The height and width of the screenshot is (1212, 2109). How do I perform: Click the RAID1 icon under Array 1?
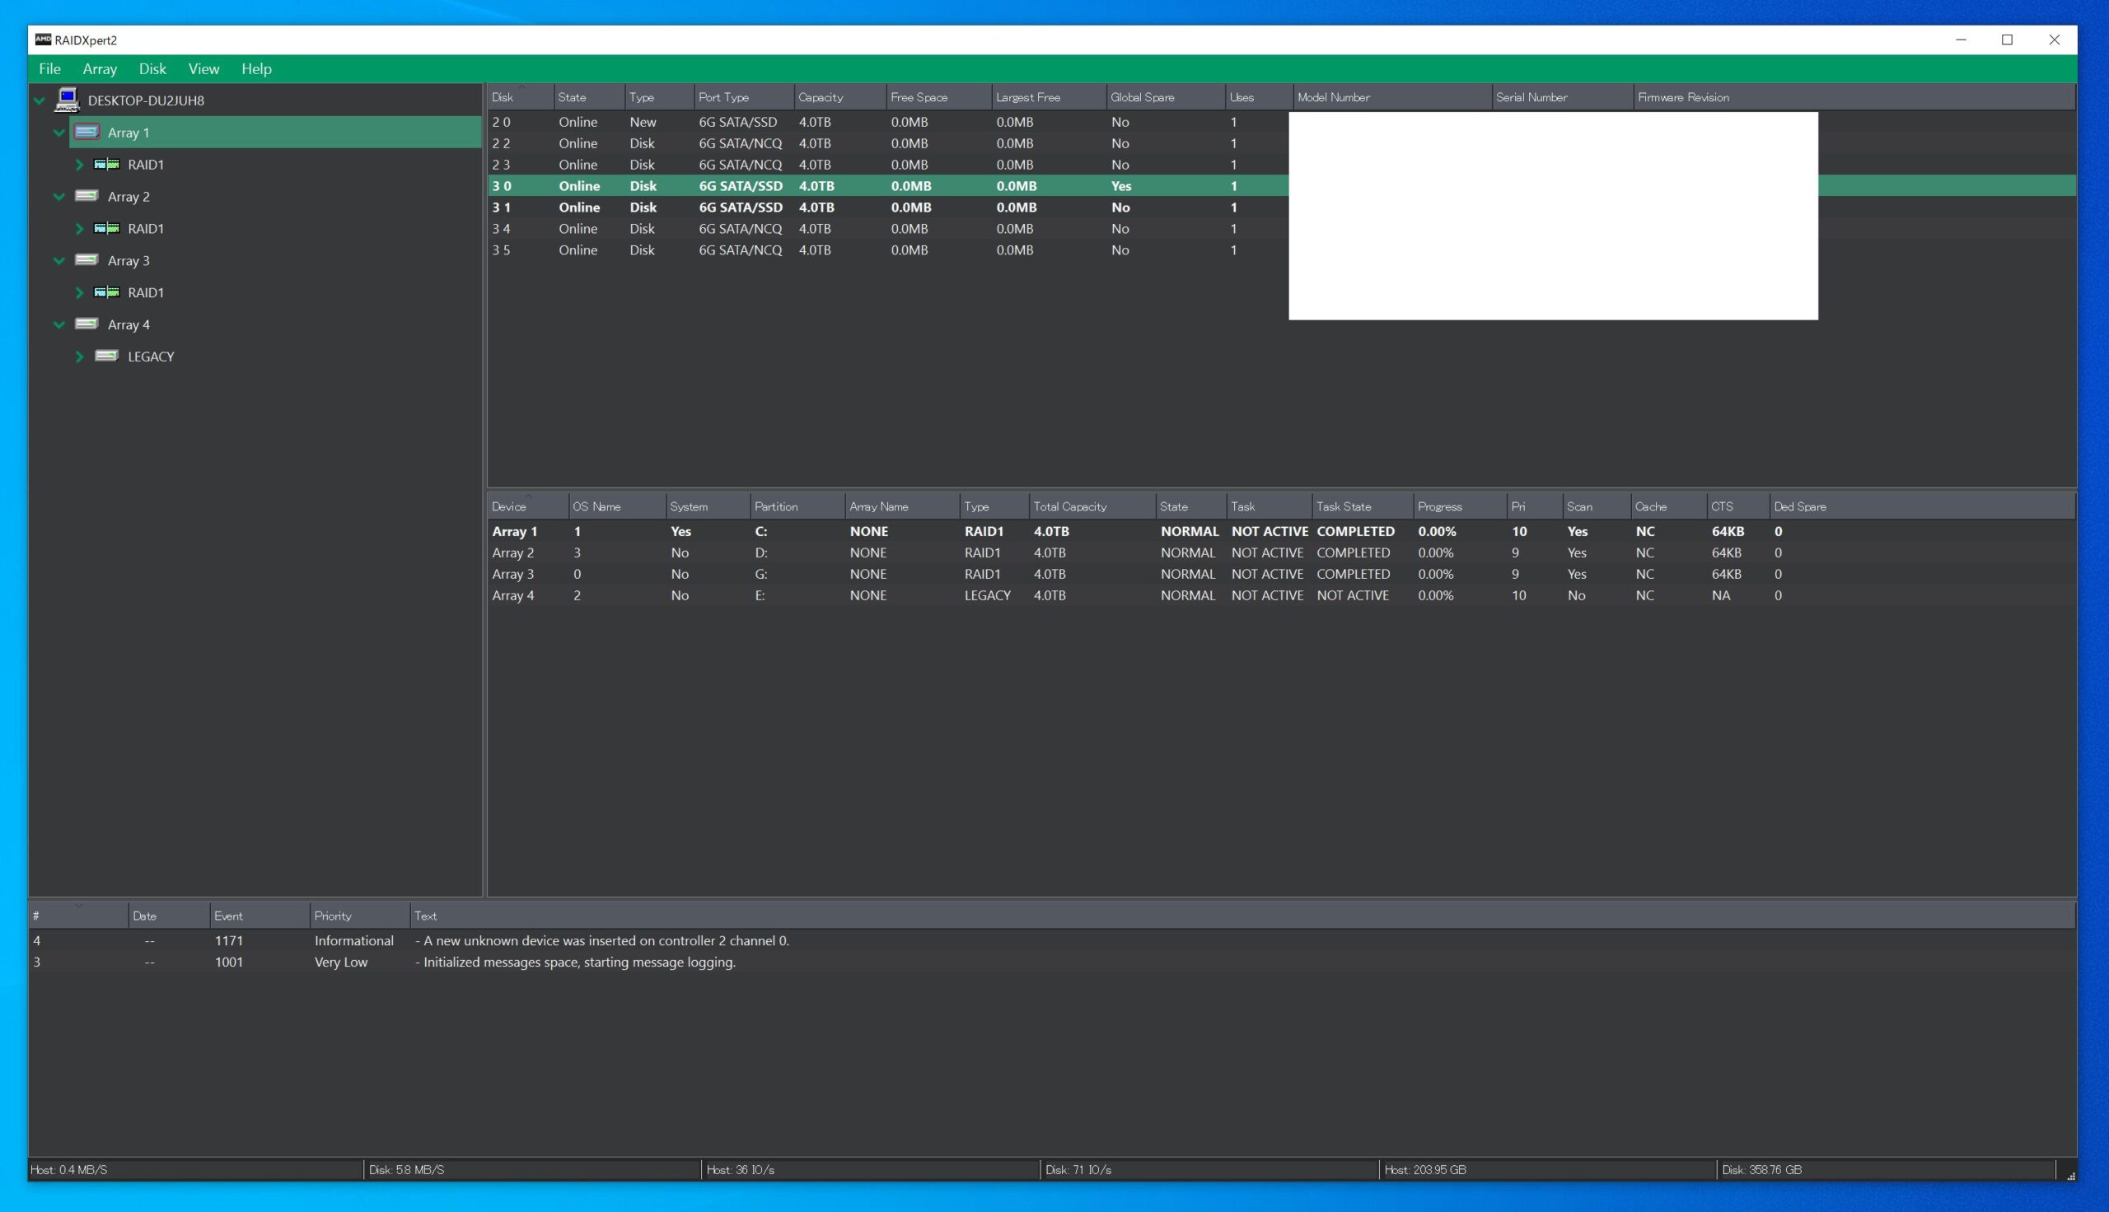pos(106,165)
